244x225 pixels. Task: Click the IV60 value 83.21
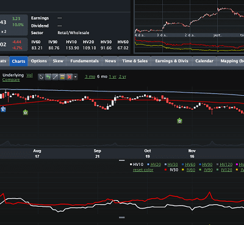(37, 48)
